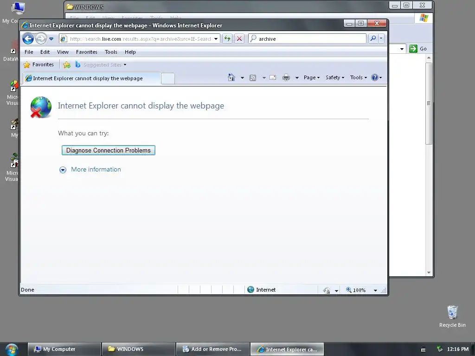Click the greyed Forward arrow button
Image resolution: width=475 pixels, height=356 pixels.
click(41, 39)
